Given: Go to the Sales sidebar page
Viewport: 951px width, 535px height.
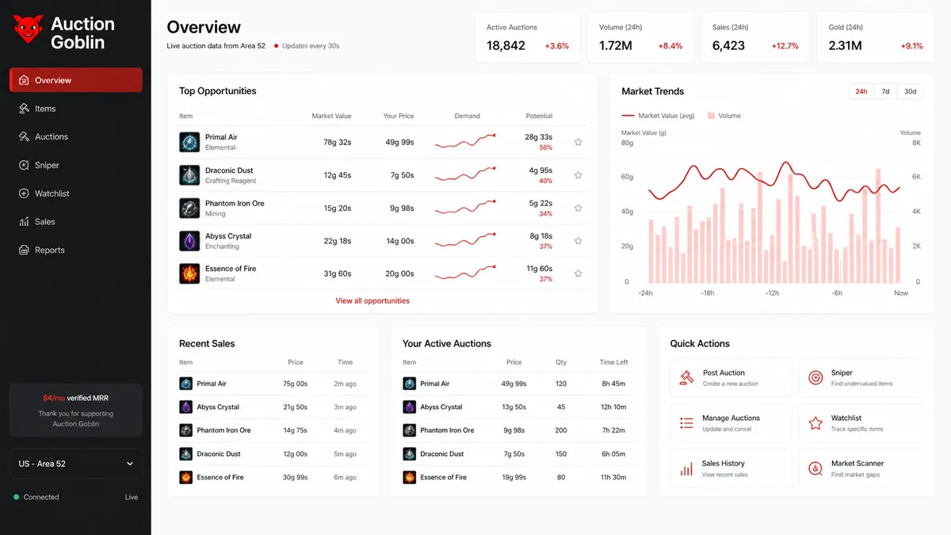Looking at the screenshot, I should [x=76, y=222].
